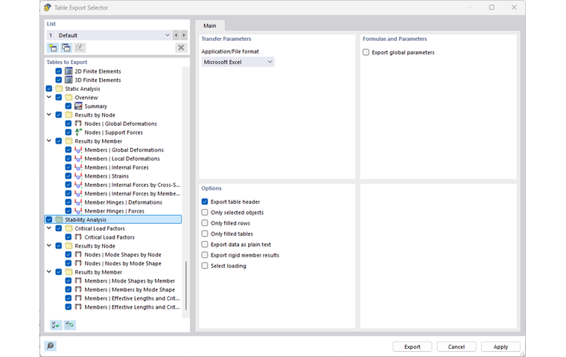Click the Nodes Support Forces icon
The height and width of the screenshot is (357, 566).
pos(78,132)
